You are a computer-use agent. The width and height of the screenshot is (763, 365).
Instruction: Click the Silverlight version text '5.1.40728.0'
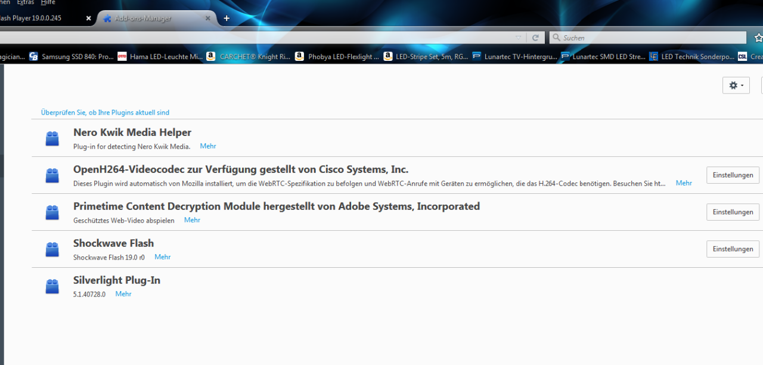click(89, 294)
